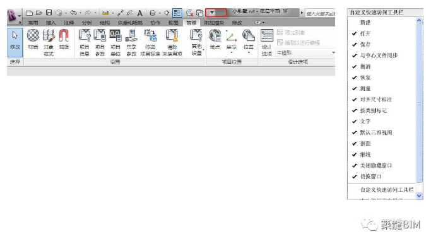Open the Revit application menu button
The image size is (426, 239).
tap(14, 16)
